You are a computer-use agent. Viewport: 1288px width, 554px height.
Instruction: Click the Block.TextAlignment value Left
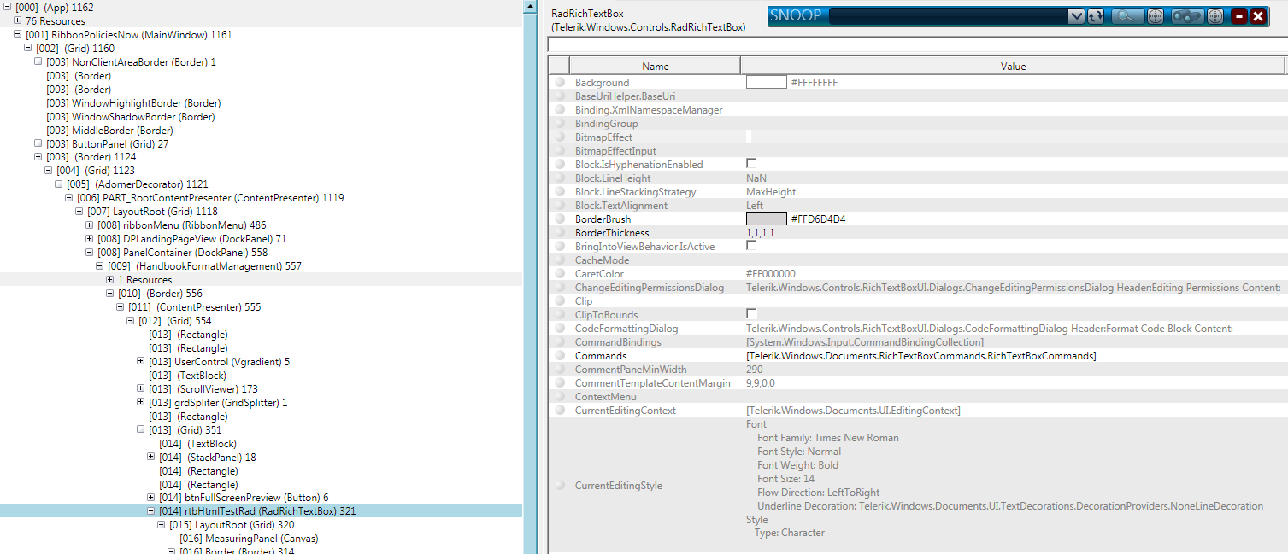pos(755,206)
